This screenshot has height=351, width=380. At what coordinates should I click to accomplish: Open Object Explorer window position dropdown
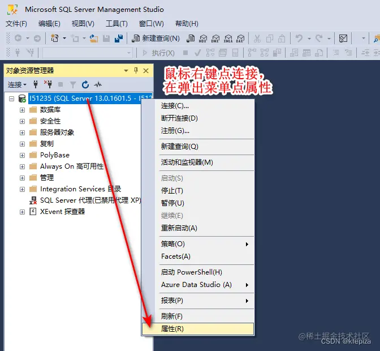pyautogui.click(x=126, y=71)
